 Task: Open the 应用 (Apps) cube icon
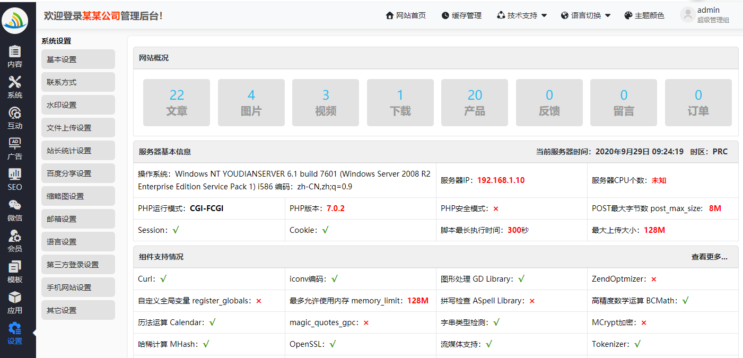[x=15, y=303]
